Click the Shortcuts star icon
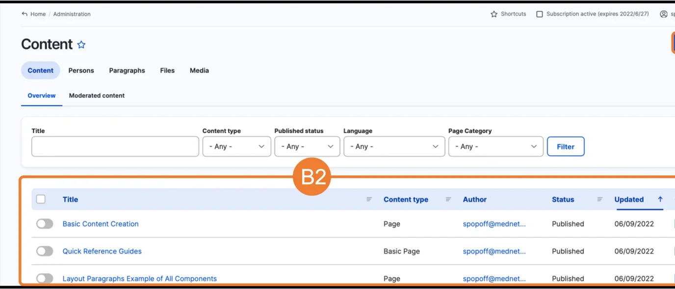This screenshot has height=289, width=675. click(x=494, y=14)
